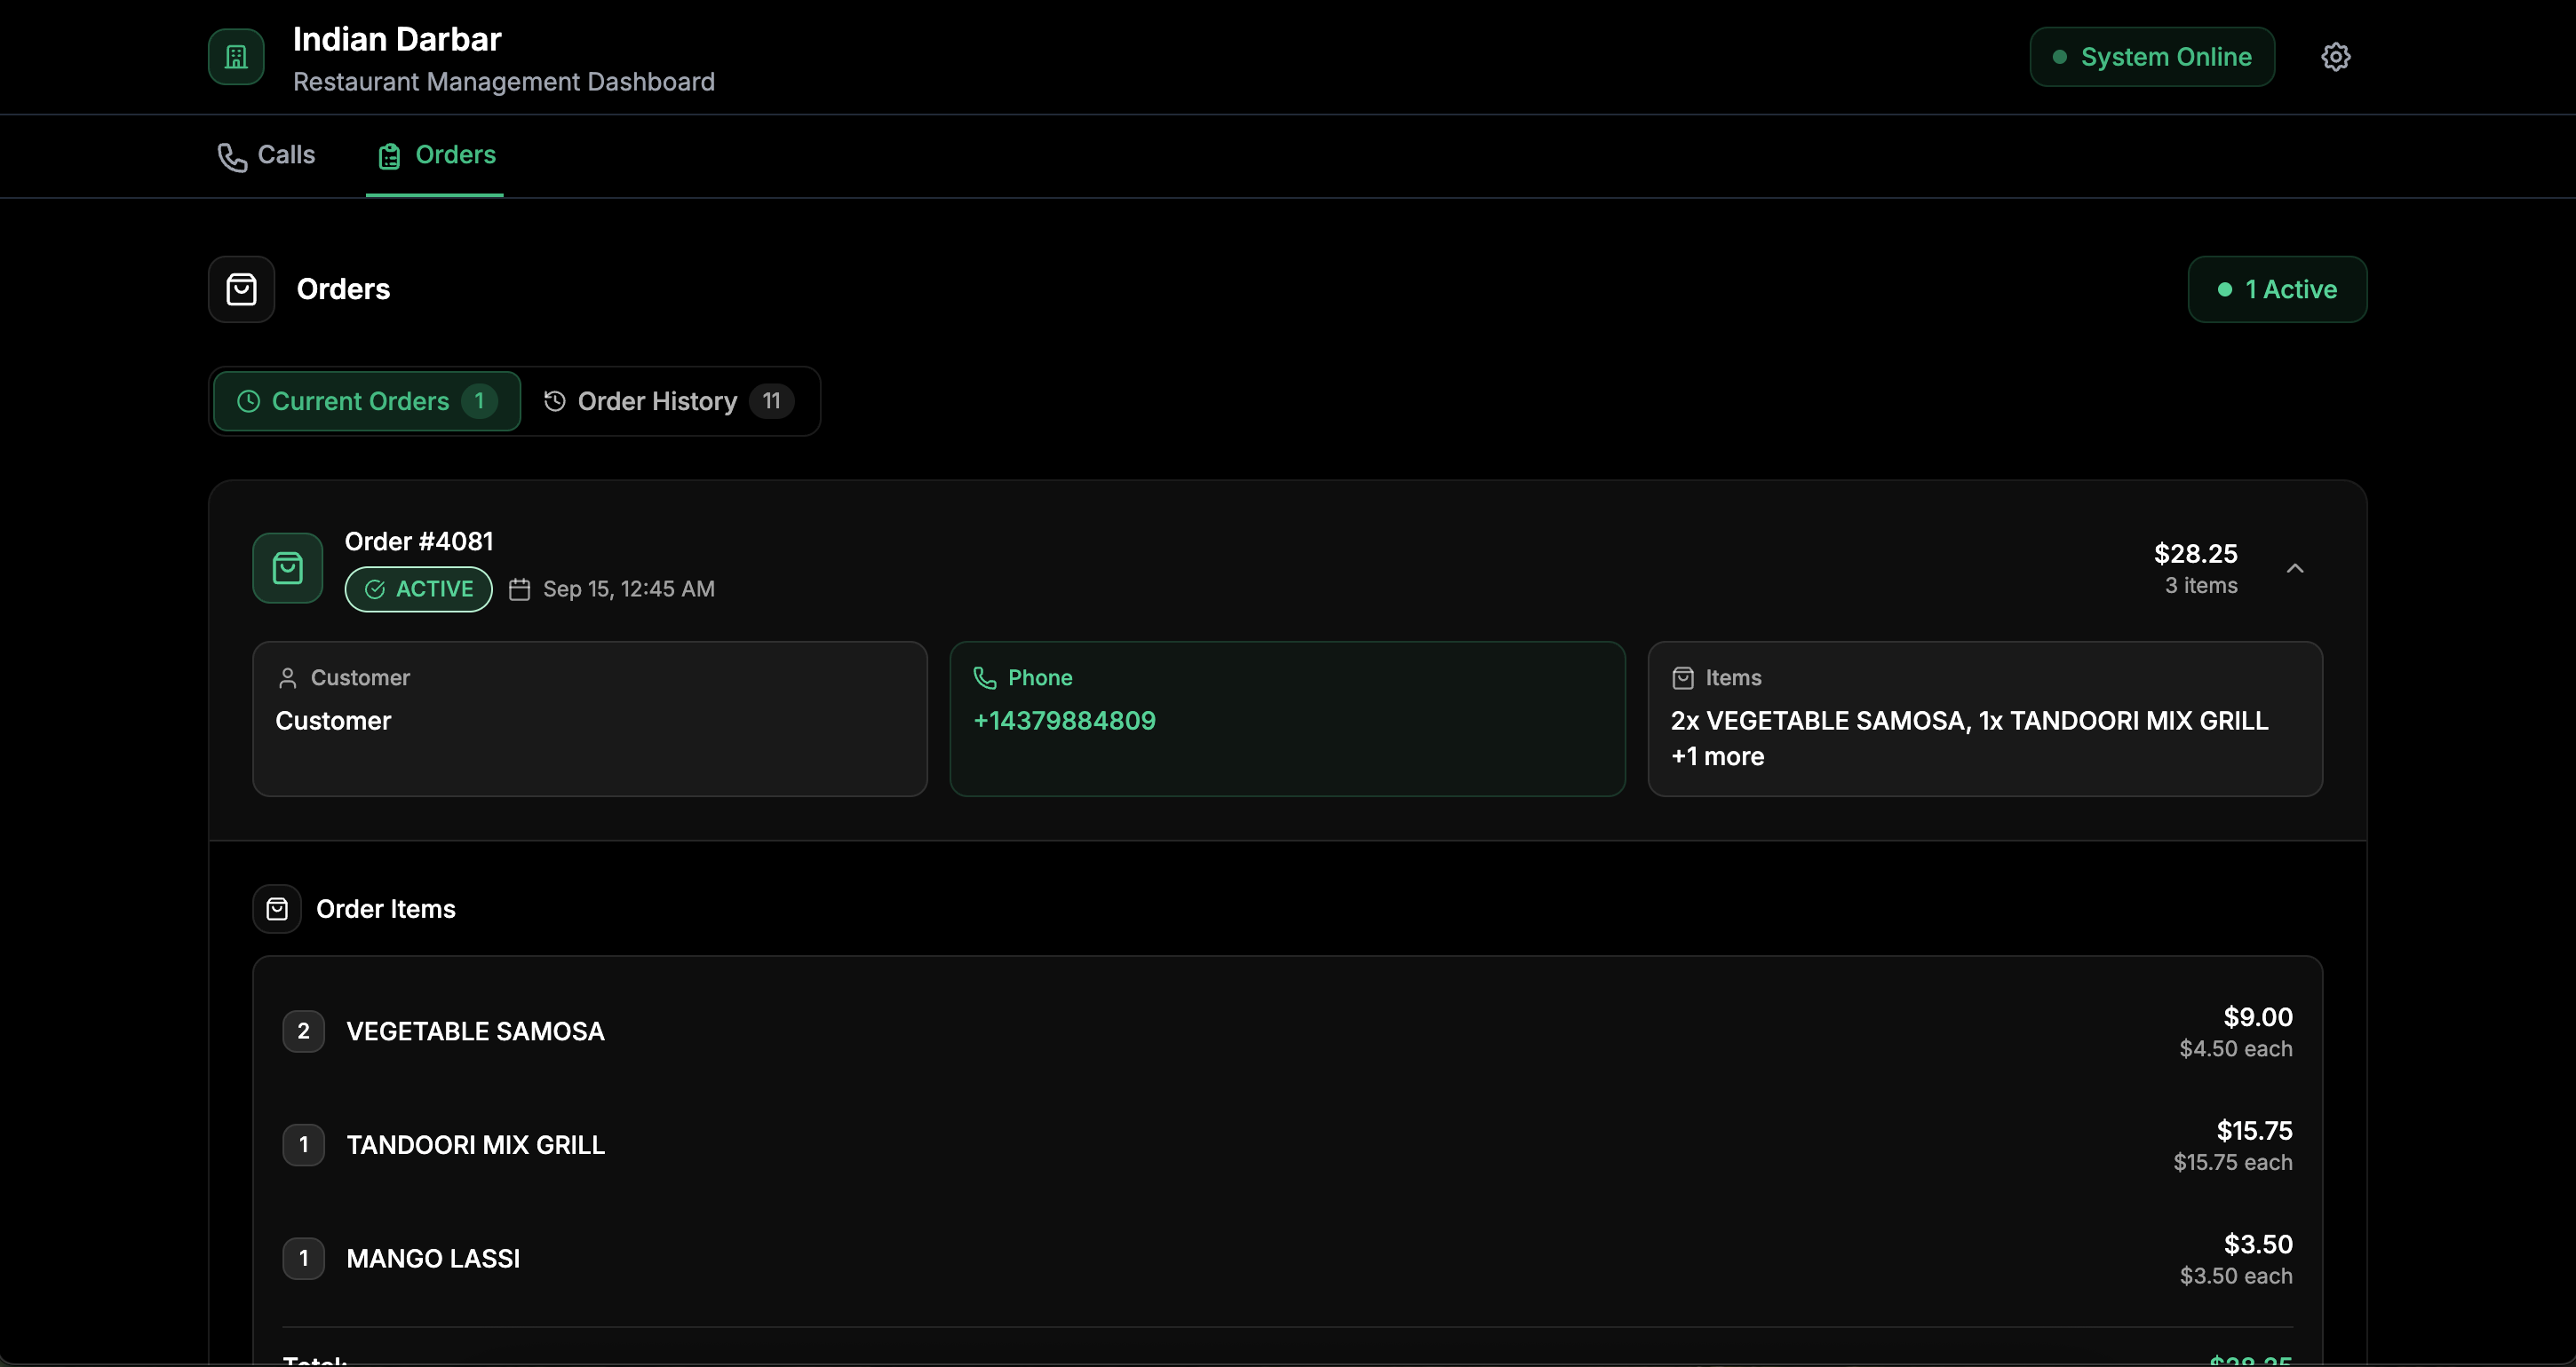Click the person icon in the Customer card

[x=288, y=677]
